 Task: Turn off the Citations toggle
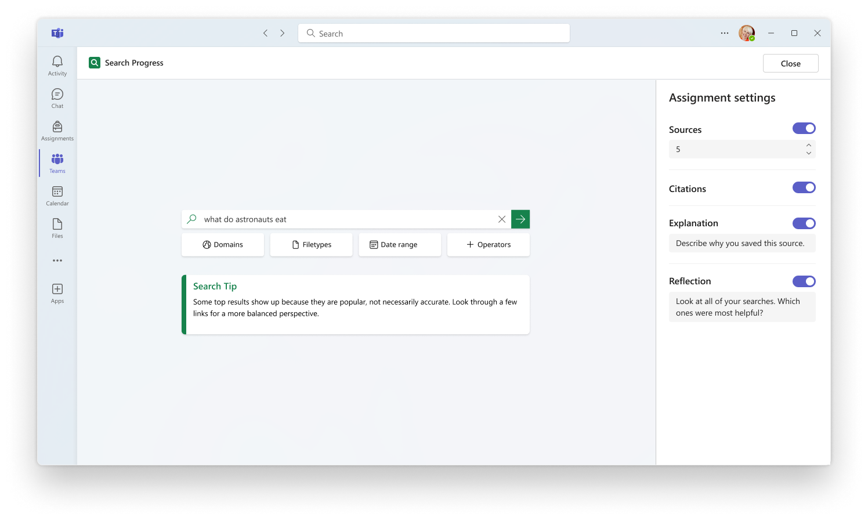pos(804,187)
